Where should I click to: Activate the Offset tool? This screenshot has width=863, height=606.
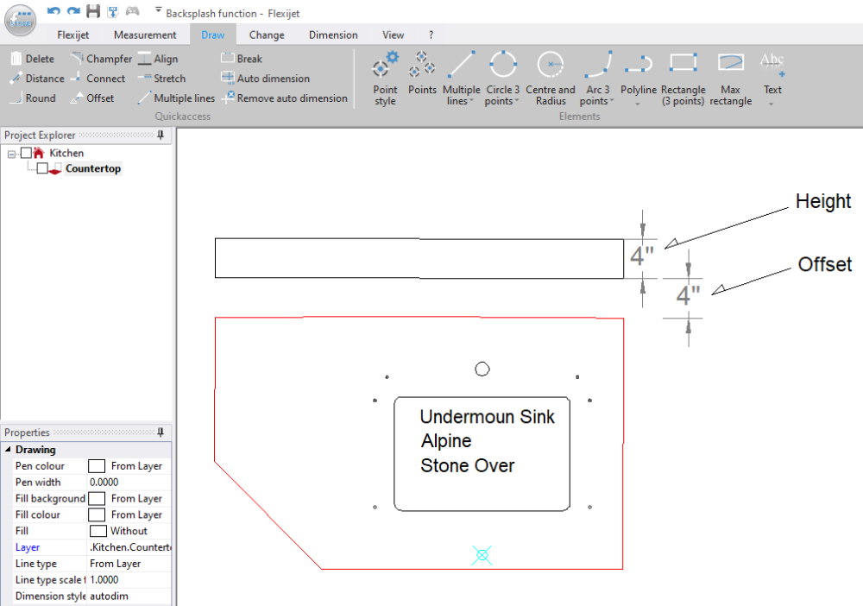(92, 98)
